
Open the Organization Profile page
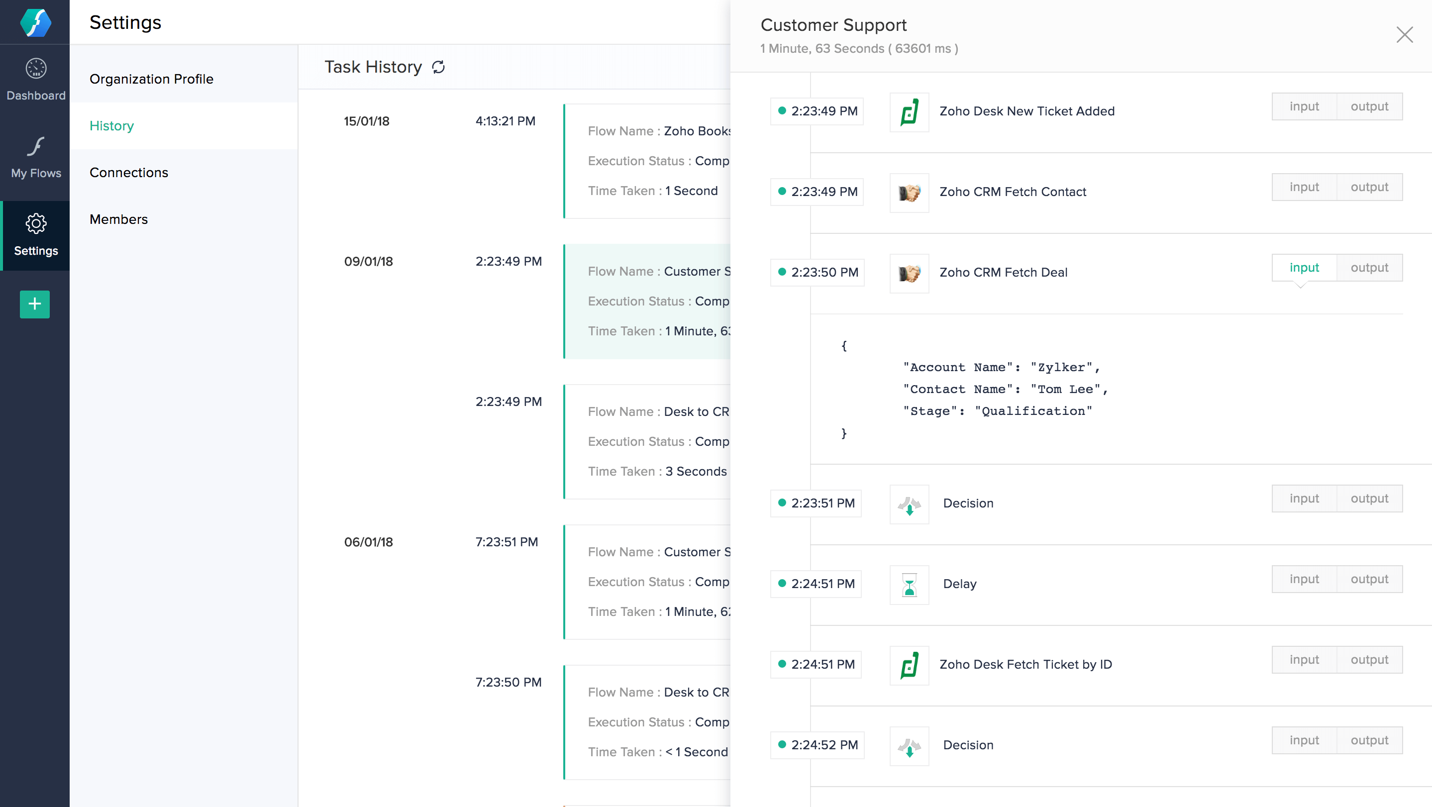151,79
